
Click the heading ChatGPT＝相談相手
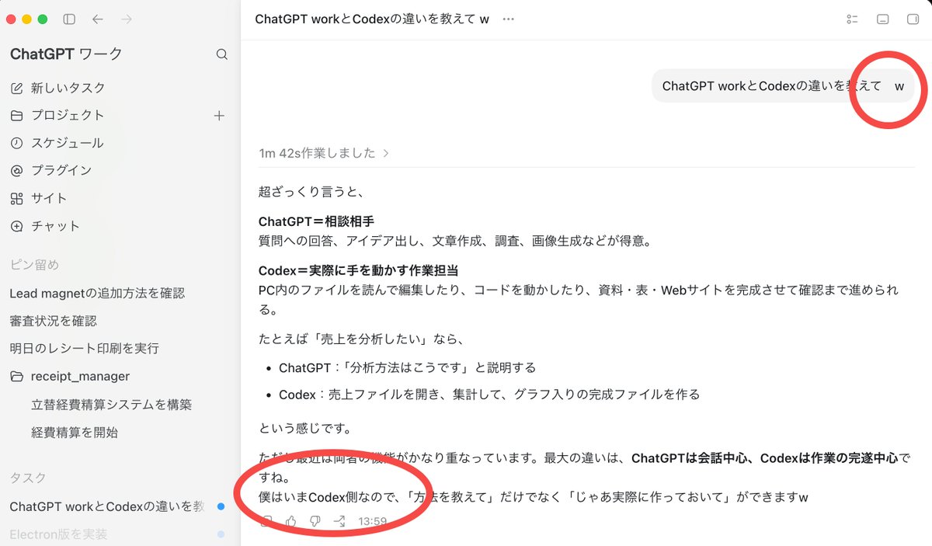(316, 221)
